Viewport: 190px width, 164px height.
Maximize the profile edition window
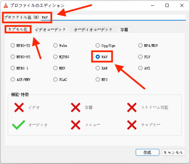pyautogui.click(x=167, y=6)
